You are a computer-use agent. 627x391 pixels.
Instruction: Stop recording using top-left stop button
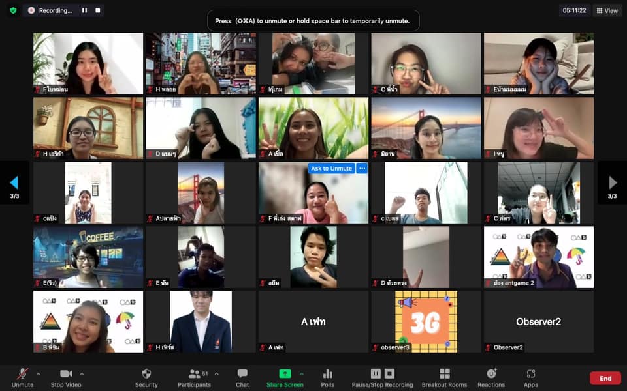98,10
